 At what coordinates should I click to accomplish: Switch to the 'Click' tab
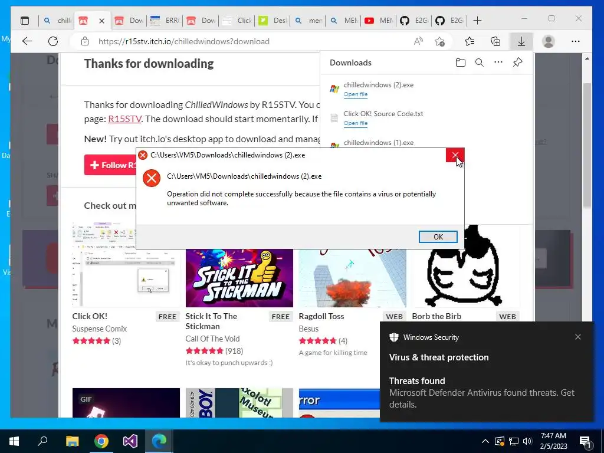[237, 21]
